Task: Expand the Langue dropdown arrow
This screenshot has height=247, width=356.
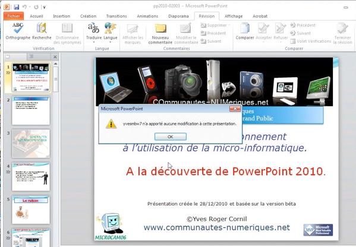Action: [111, 42]
